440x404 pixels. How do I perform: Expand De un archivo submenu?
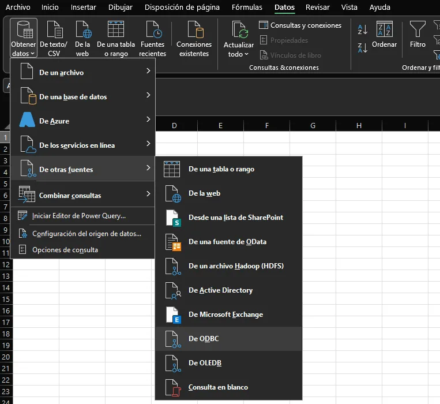[x=83, y=72]
